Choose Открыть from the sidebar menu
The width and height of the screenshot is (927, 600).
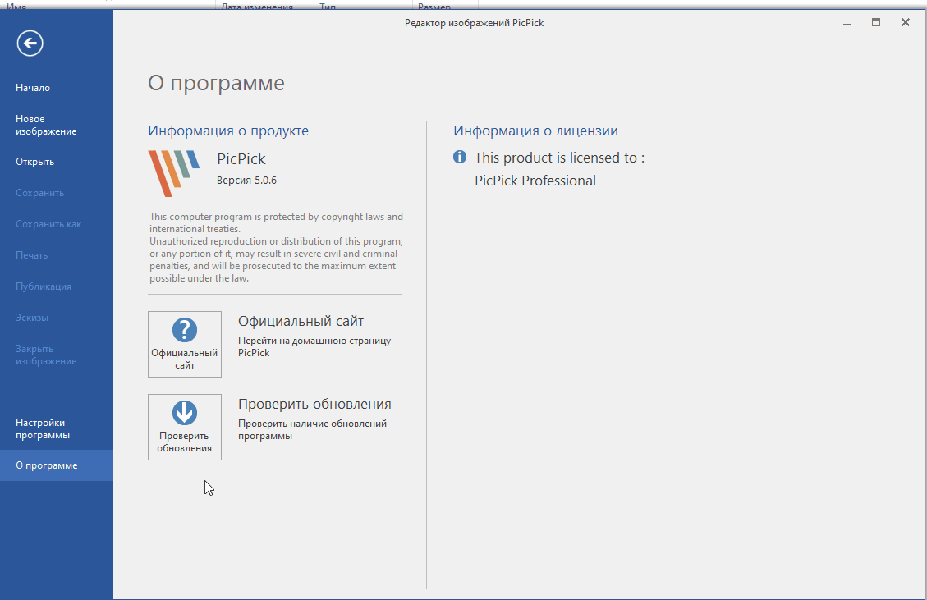(x=34, y=162)
